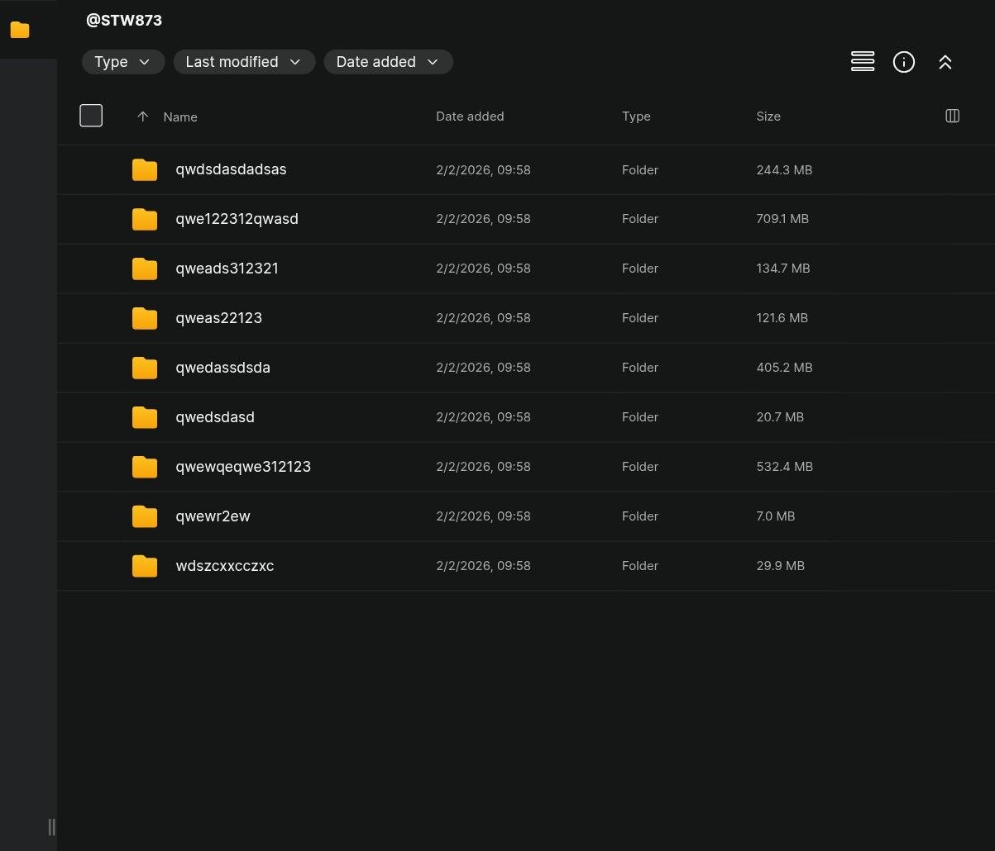Sort by the Size column header
Viewport: 995px width, 851px height.
pos(768,116)
